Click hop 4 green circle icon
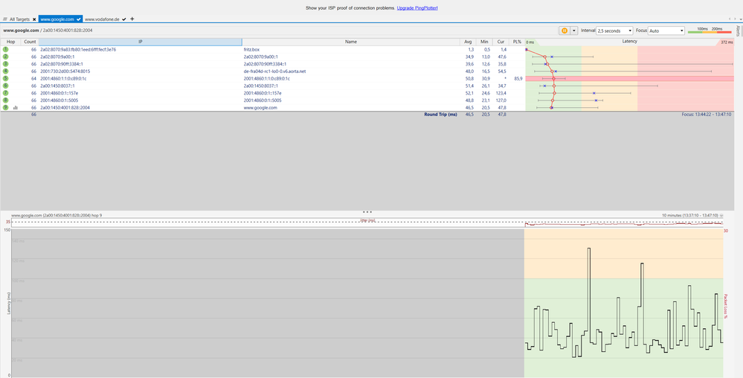The width and height of the screenshot is (743, 378). pos(6,71)
